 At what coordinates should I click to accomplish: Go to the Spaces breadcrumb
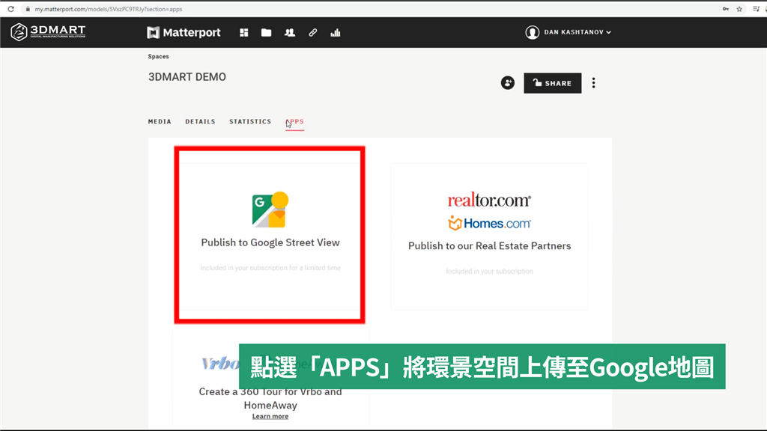159,57
